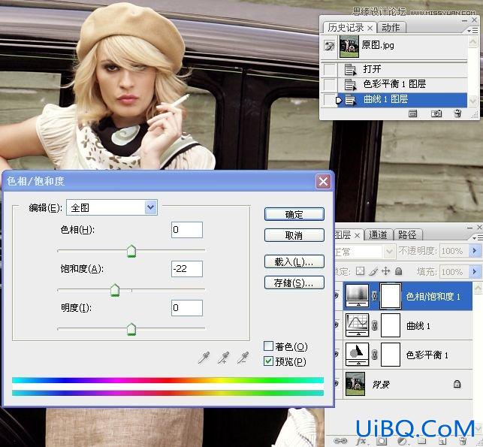The image size is (483, 447).
Task: Click the 填充 fill slider arrow
Action: click(475, 271)
